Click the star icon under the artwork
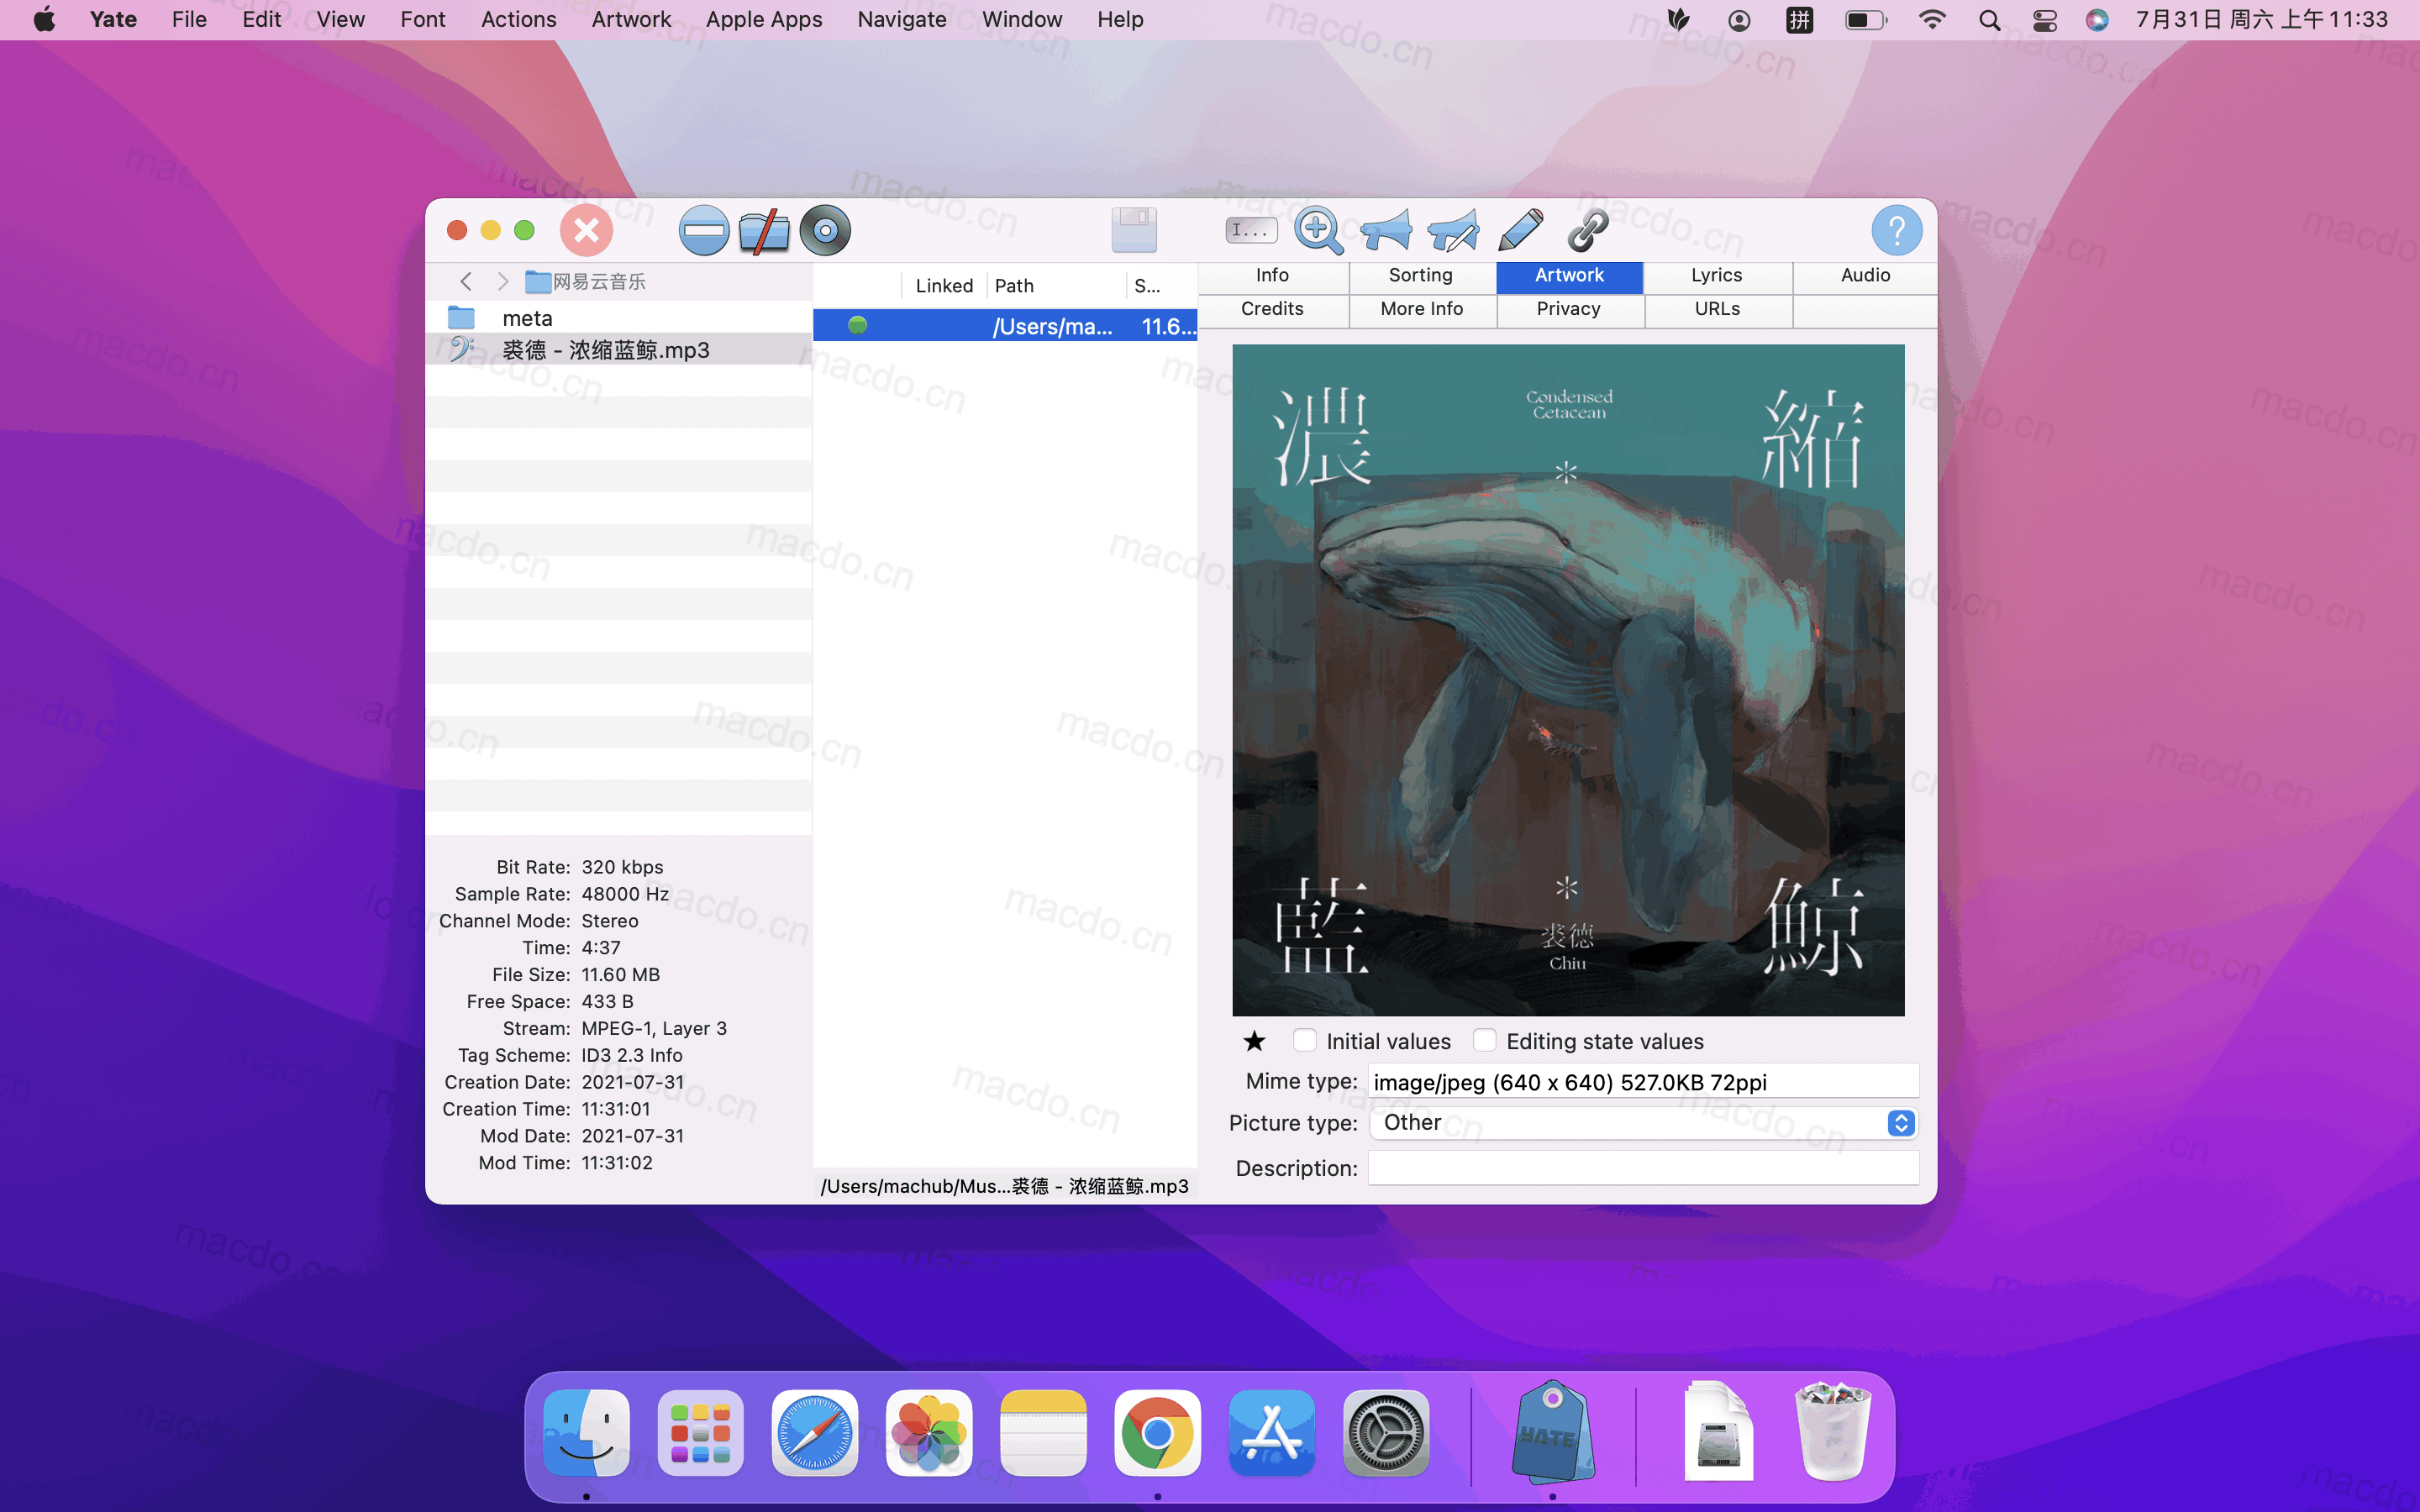 point(1254,1041)
